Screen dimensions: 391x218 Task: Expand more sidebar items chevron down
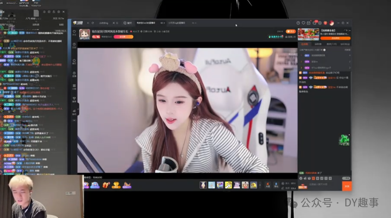pyautogui.click(x=74, y=120)
